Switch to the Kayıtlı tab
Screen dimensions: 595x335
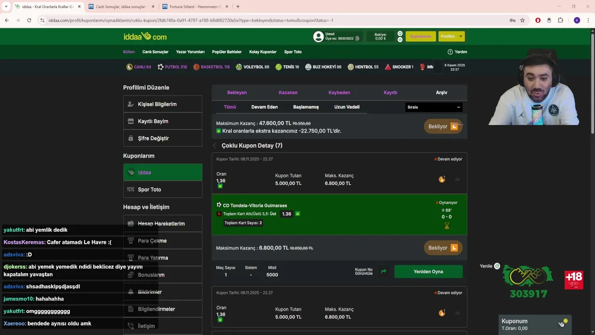coord(390,93)
